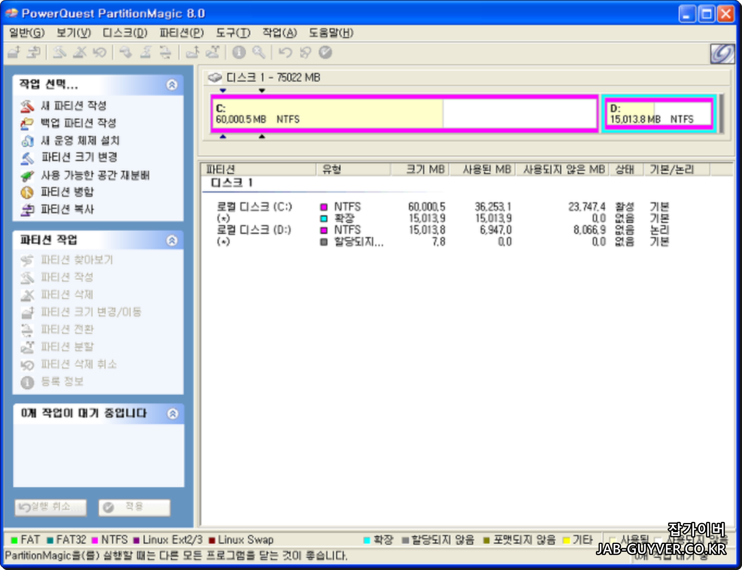Click the Undelete partition toolbar icon
Screen dimensions: 742x570
99,52
